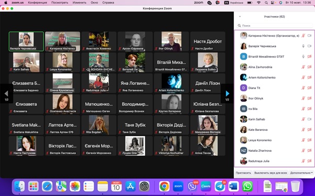Open the Посмотреть menu
Screen dimensions: 315x196
[x=60, y=3]
